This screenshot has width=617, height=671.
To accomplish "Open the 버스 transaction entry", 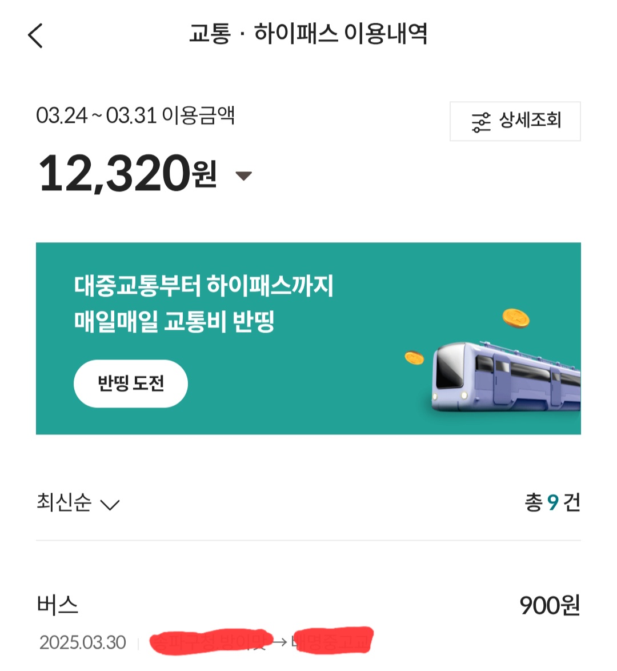I will (x=58, y=605).
